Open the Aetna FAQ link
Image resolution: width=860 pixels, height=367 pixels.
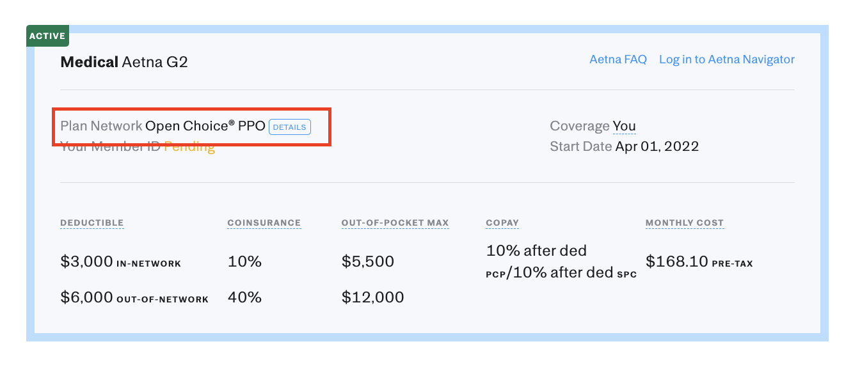click(x=617, y=59)
